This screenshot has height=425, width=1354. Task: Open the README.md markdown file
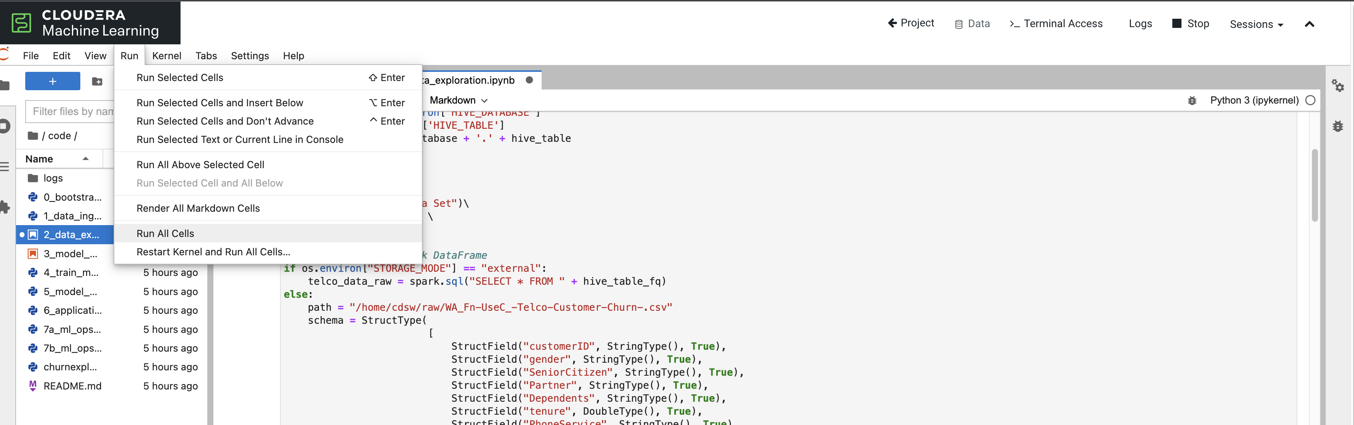[72, 386]
